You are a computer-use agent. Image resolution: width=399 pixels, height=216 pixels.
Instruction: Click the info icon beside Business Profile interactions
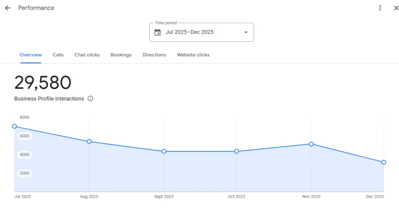click(90, 99)
